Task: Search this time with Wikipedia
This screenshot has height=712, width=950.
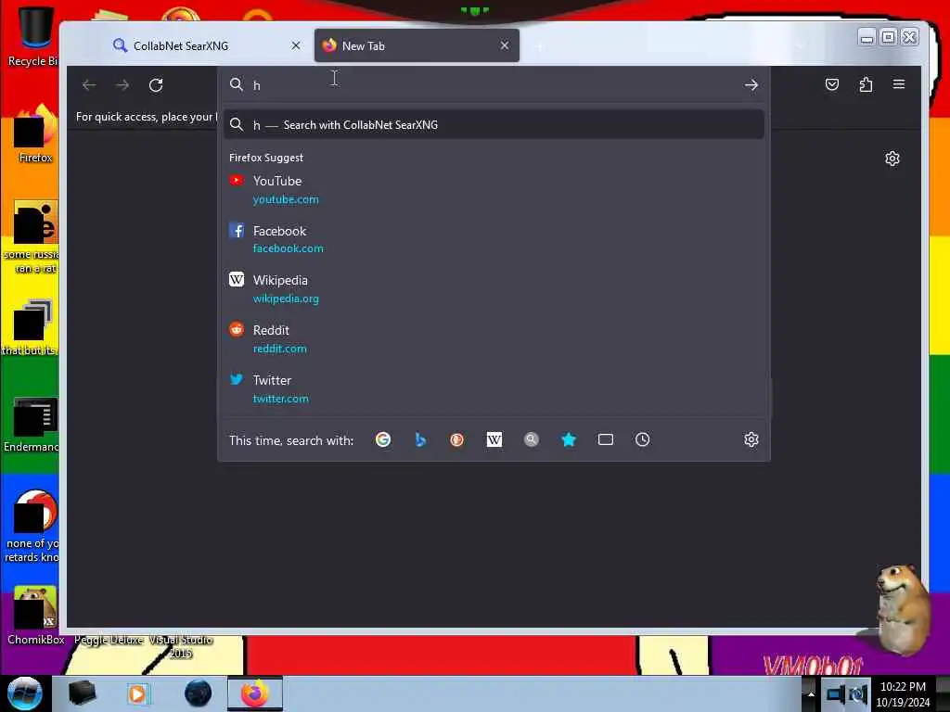Action: (x=494, y=439)
